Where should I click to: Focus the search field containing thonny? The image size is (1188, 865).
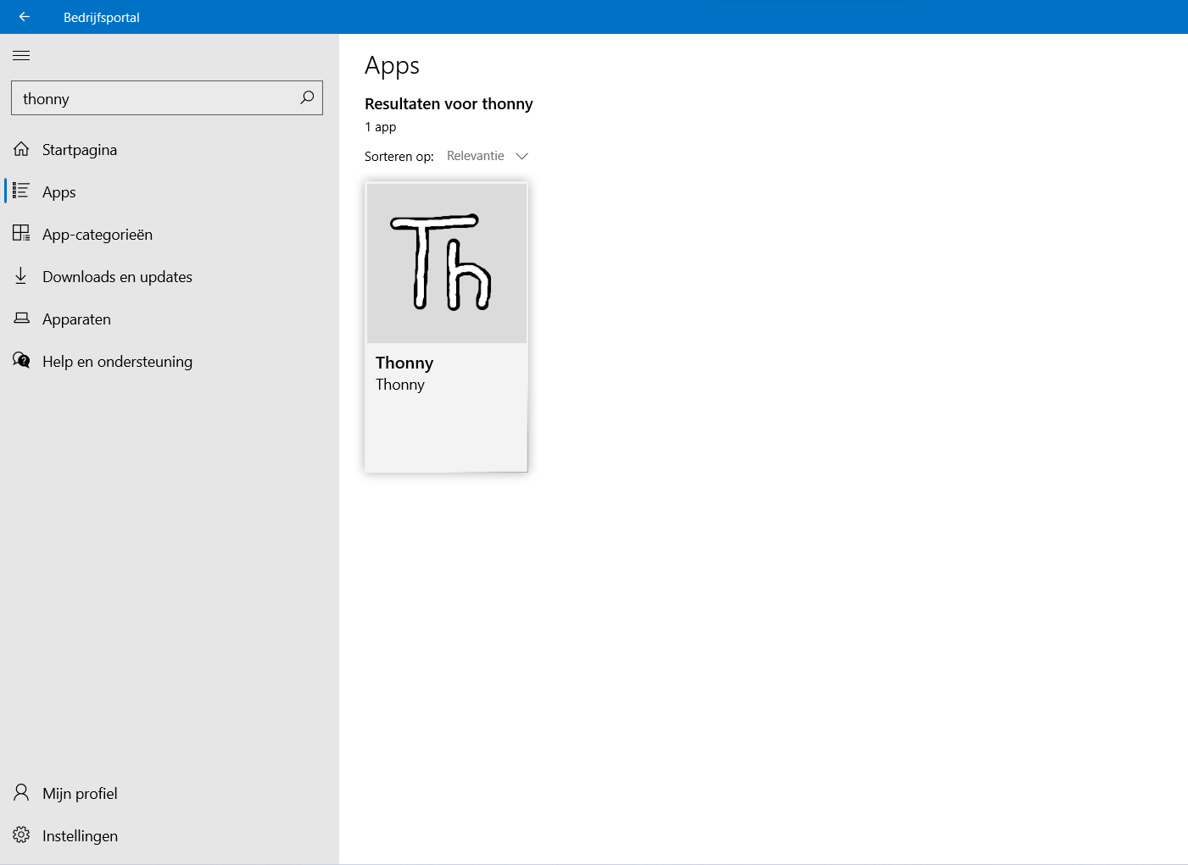(x=167, y=98)
